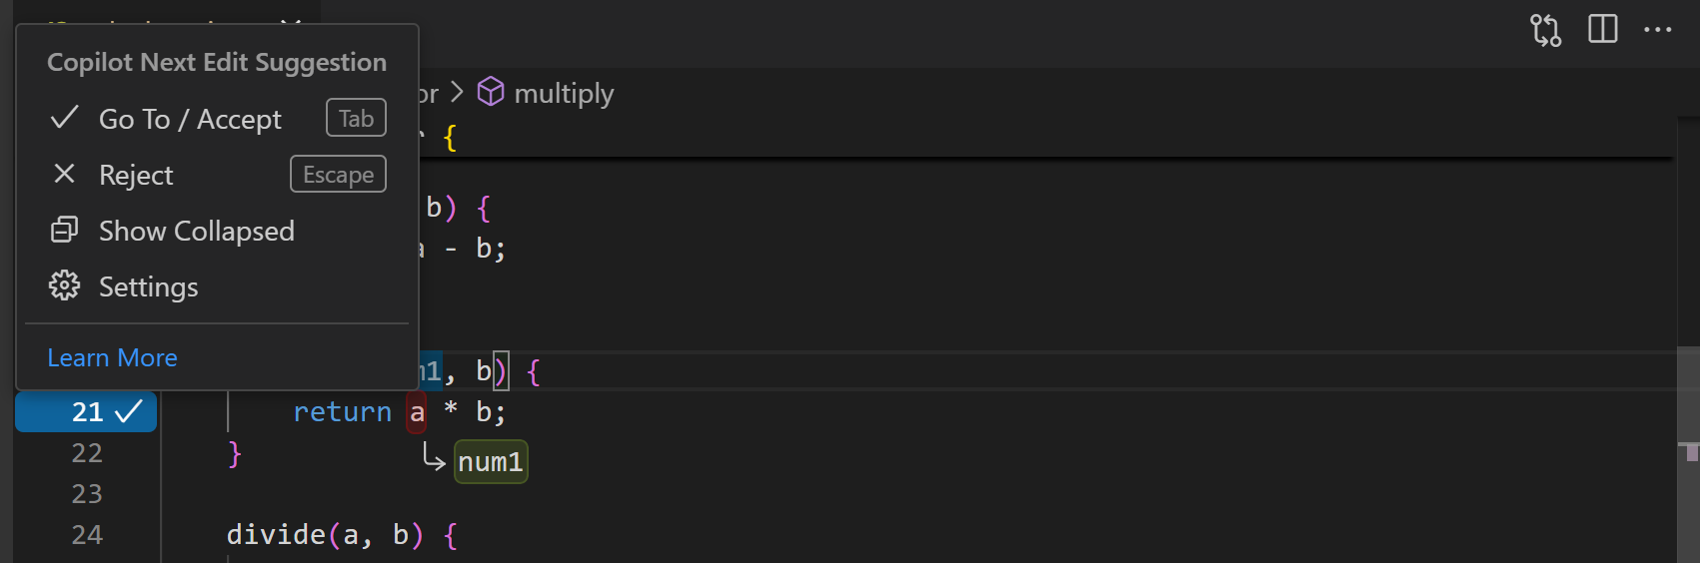Click the cube icon next to multiply breadcrumb

pyautogui.click(x=491, y=92)
